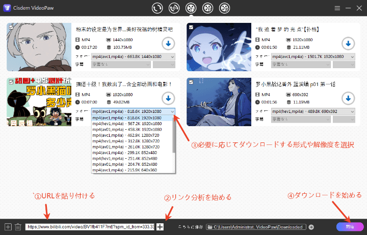Toggle checkbox on the 1501.7K video thumbnail
The image size is (367, 235).
pos(191,27)
